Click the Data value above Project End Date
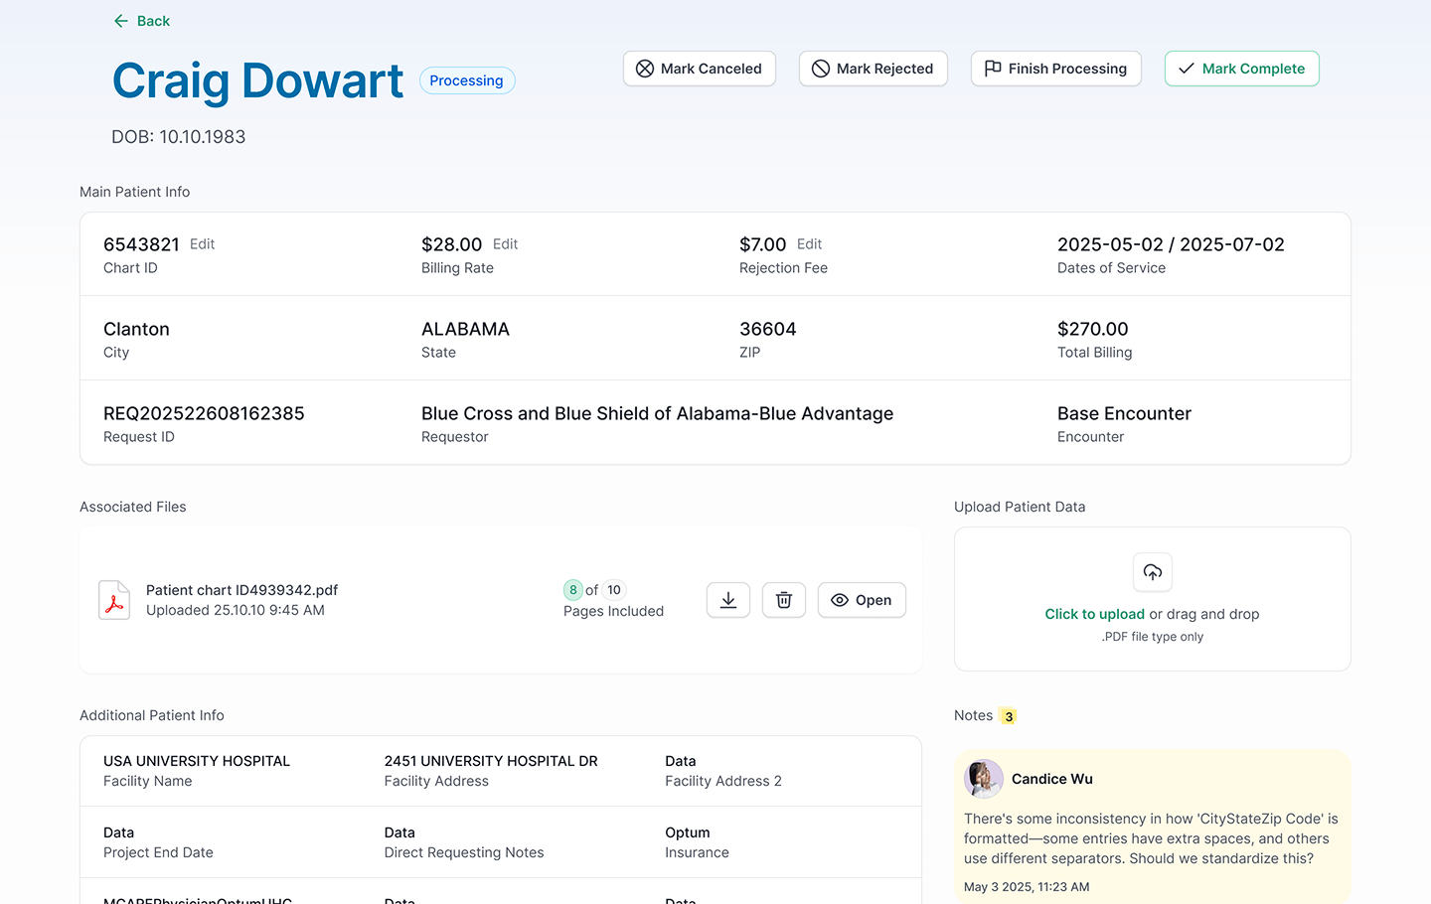This screenshot has width=1431, height=904. pyautogui.click(x=118, y=832)
